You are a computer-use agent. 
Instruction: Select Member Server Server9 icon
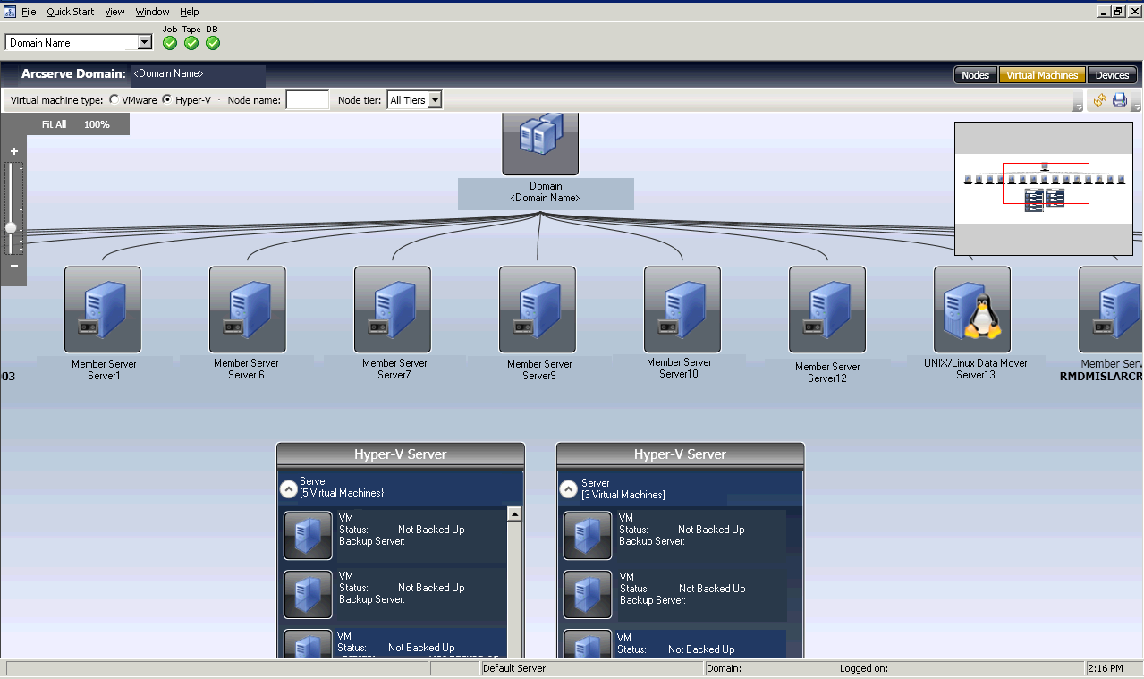tap(538, 310)
